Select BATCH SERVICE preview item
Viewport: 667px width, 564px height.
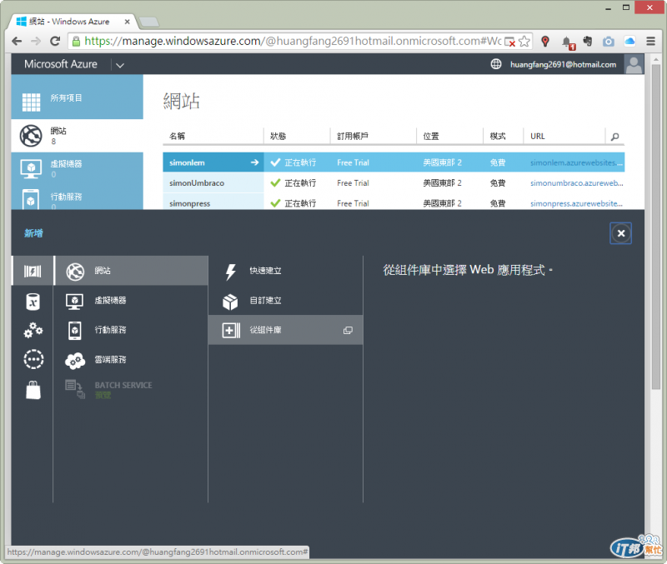coord(132,388)
